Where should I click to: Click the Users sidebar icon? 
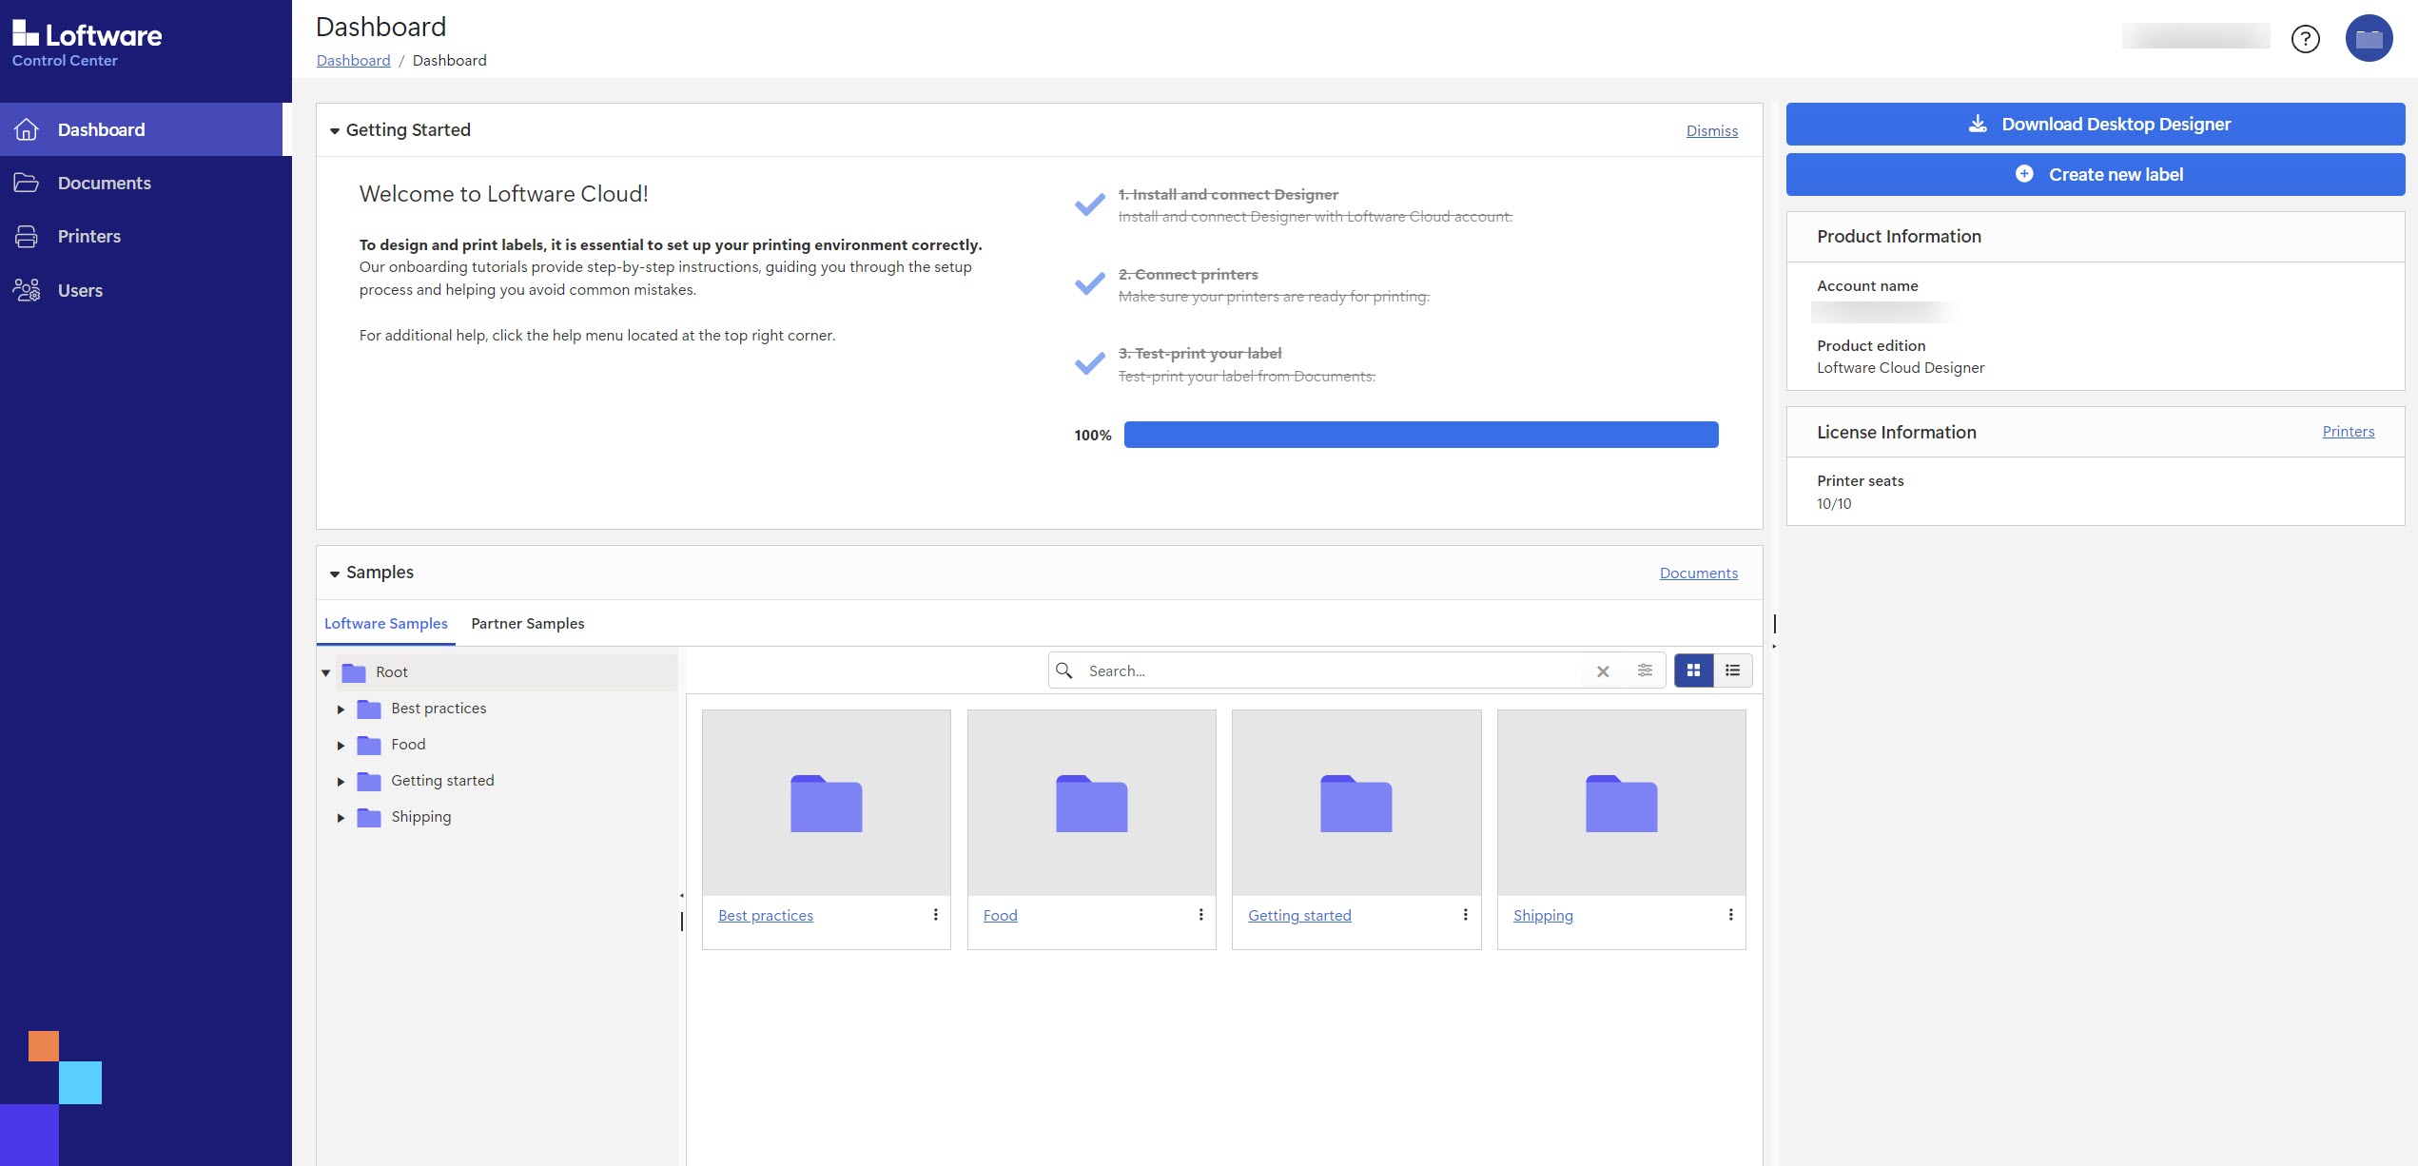tap(27, 290)
